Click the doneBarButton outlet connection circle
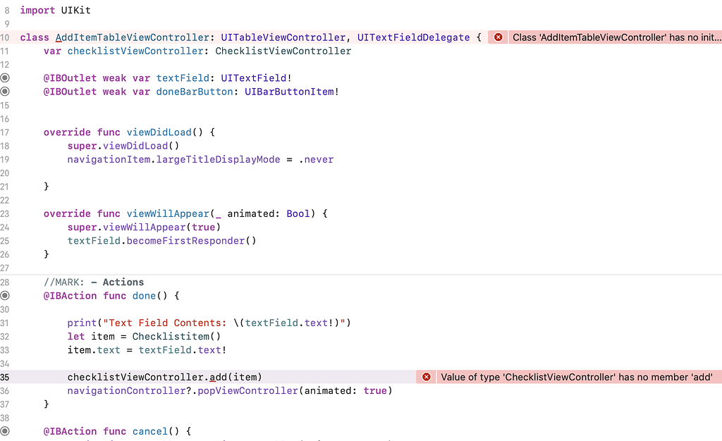The height and width of the screenshot is (441, 722). coord(5,92)
